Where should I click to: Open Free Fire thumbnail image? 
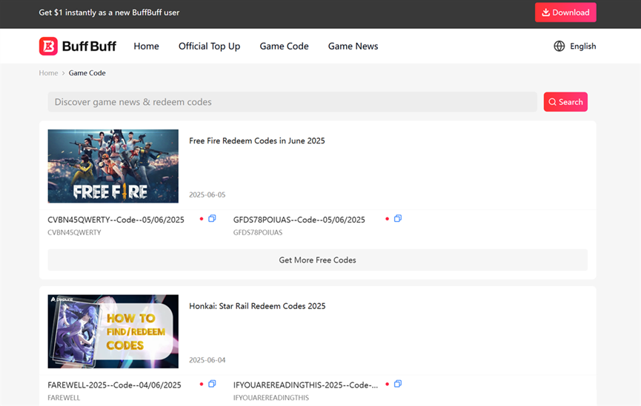[113, 166]
